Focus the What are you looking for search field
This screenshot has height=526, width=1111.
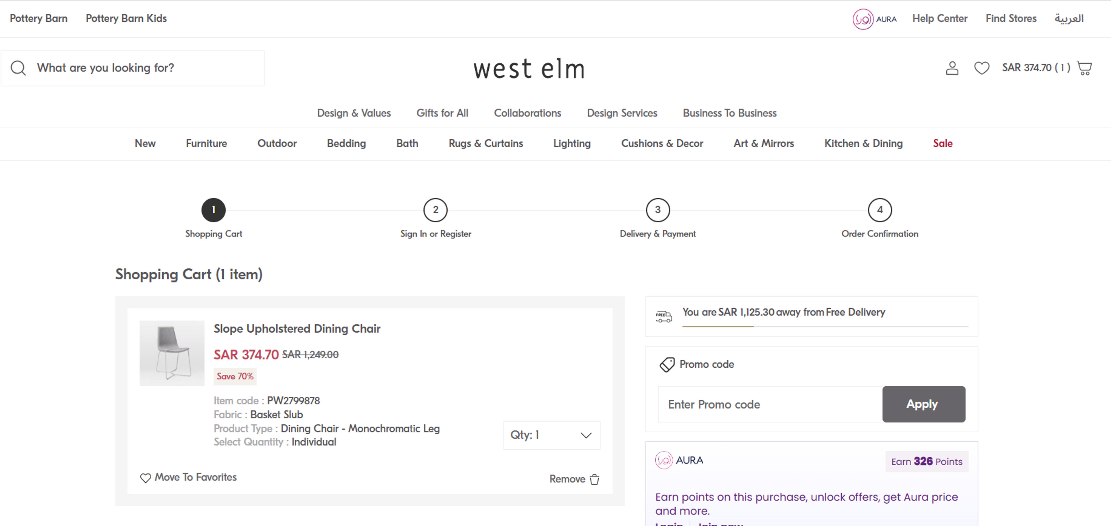(133, 68)
